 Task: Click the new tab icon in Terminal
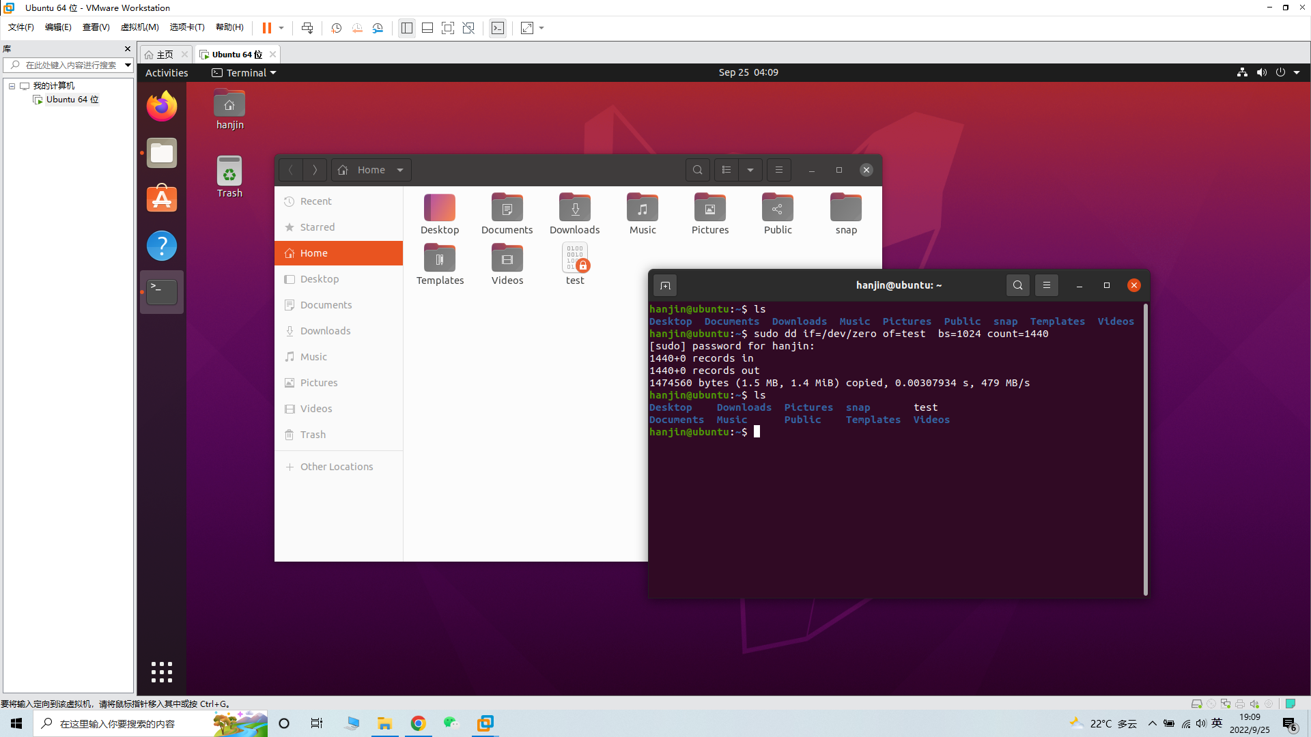pos(665,285)
